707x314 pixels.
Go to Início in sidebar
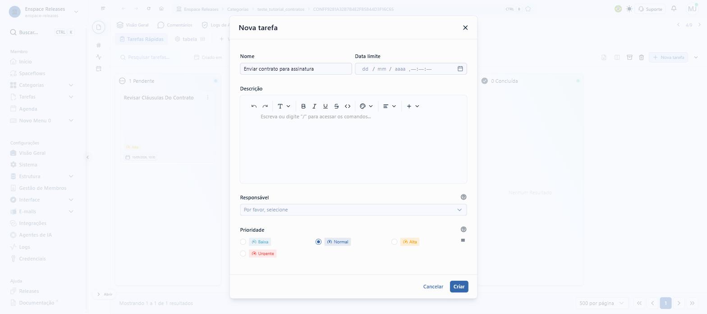[x=42, y=62]
